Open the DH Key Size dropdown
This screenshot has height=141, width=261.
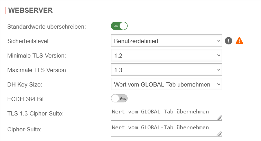pyautogui.click(x=167, y=84)
